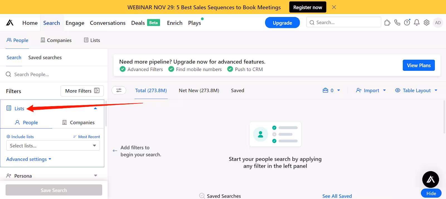This screenshot has height=199, width=446.
Task: Close the webinar banner
Action: tap(334, 7)
